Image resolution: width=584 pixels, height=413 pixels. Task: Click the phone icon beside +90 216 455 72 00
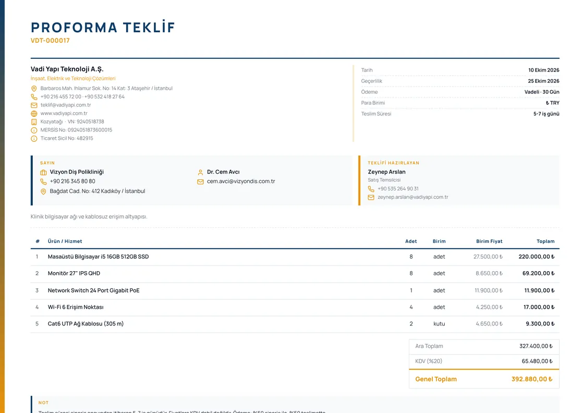coord(34,97)
